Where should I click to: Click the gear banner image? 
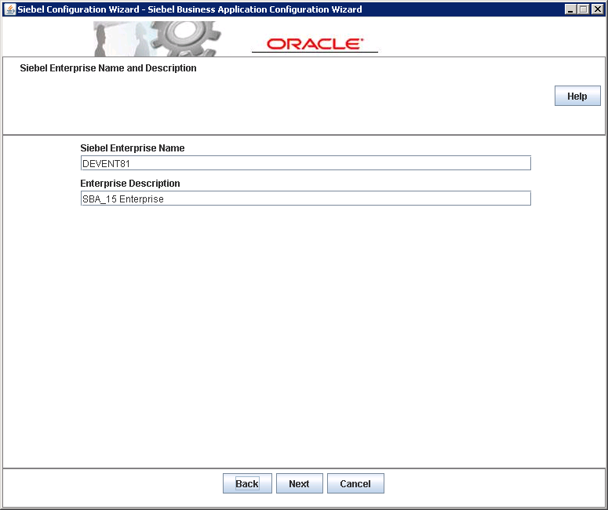157,38
